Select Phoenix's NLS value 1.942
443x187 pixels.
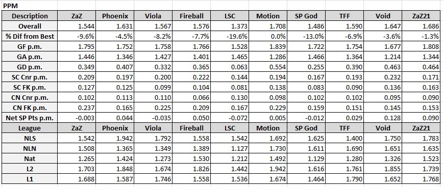coord(115,138)
